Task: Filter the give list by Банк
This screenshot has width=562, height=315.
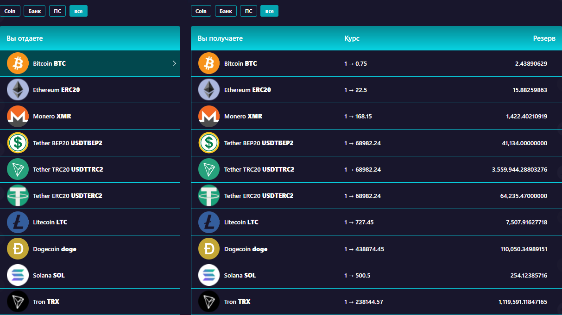Action: [35, 11]
